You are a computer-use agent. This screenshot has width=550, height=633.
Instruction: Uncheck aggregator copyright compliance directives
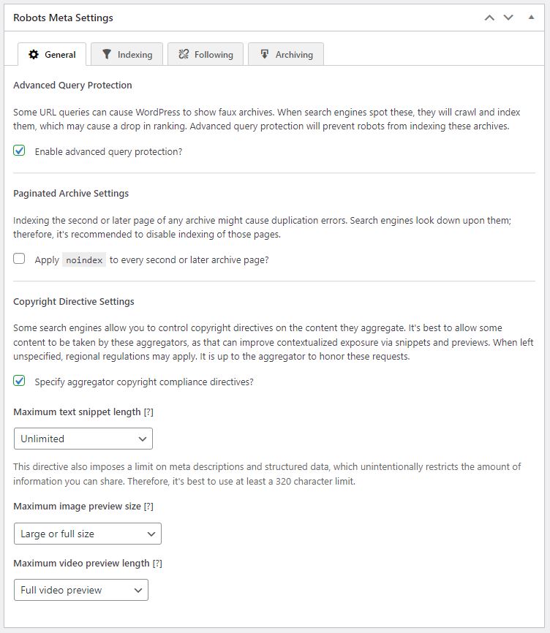pyautogui.click(x=20, y=382)
